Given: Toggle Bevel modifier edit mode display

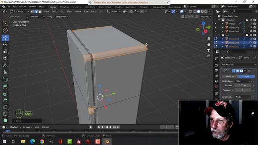Looking at the screenshot, I should [x=234, y=71].
